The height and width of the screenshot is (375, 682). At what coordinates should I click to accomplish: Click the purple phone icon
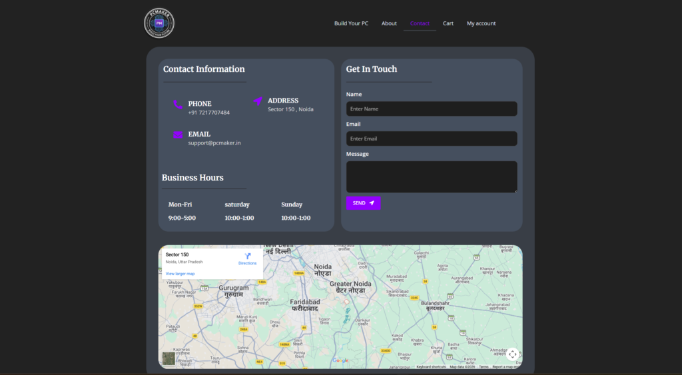click(x=178, y=105)
